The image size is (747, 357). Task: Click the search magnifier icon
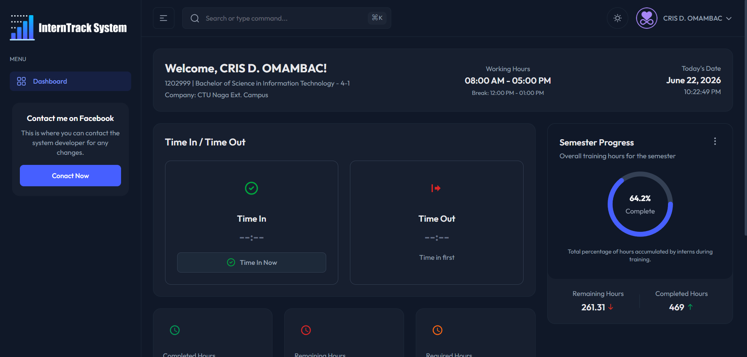point(195,18)
